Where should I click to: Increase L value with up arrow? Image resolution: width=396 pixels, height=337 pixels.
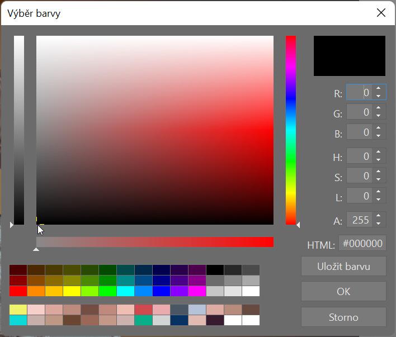click(x=378, y=192)
